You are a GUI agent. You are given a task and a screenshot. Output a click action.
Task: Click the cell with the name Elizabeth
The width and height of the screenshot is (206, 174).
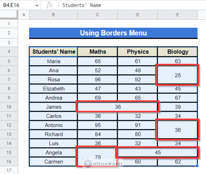click(54, 89)
